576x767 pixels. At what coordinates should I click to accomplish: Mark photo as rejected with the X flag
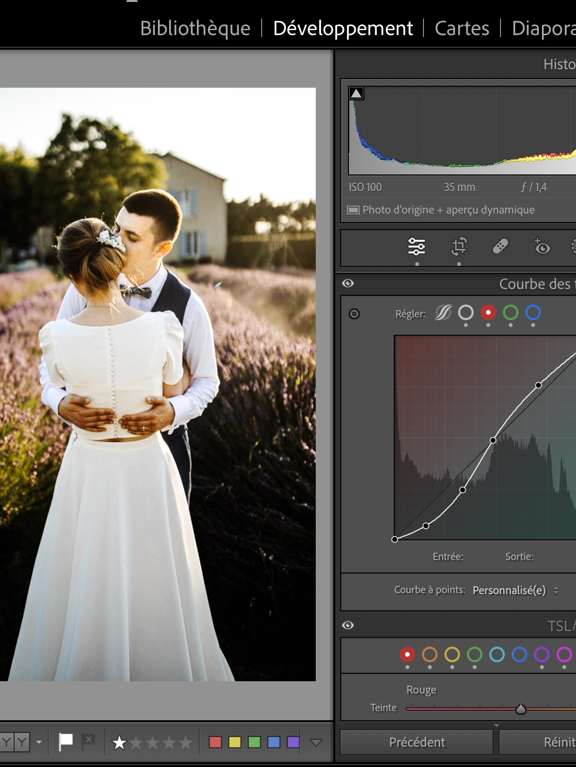coord(88,741)
